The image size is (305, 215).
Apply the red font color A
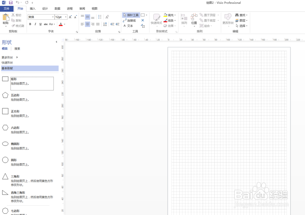tap(61, 24)
